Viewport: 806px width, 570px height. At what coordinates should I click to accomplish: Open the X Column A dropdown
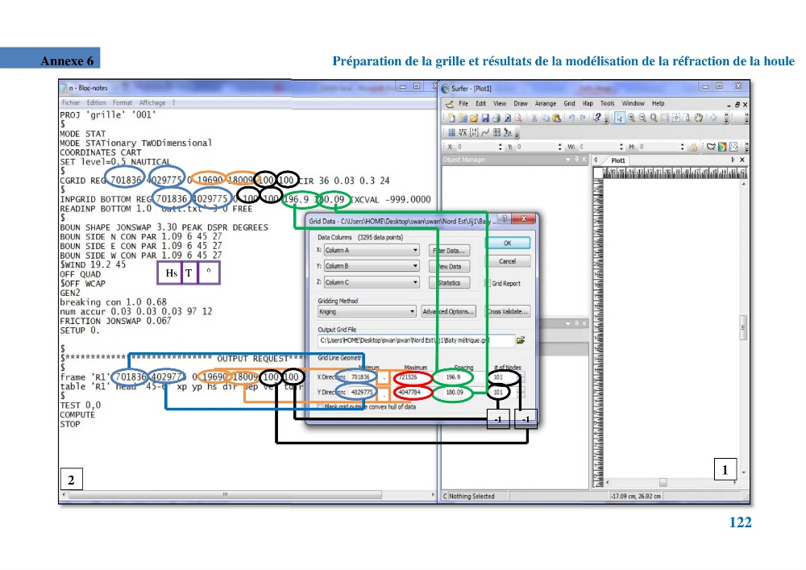click(372, 250)
